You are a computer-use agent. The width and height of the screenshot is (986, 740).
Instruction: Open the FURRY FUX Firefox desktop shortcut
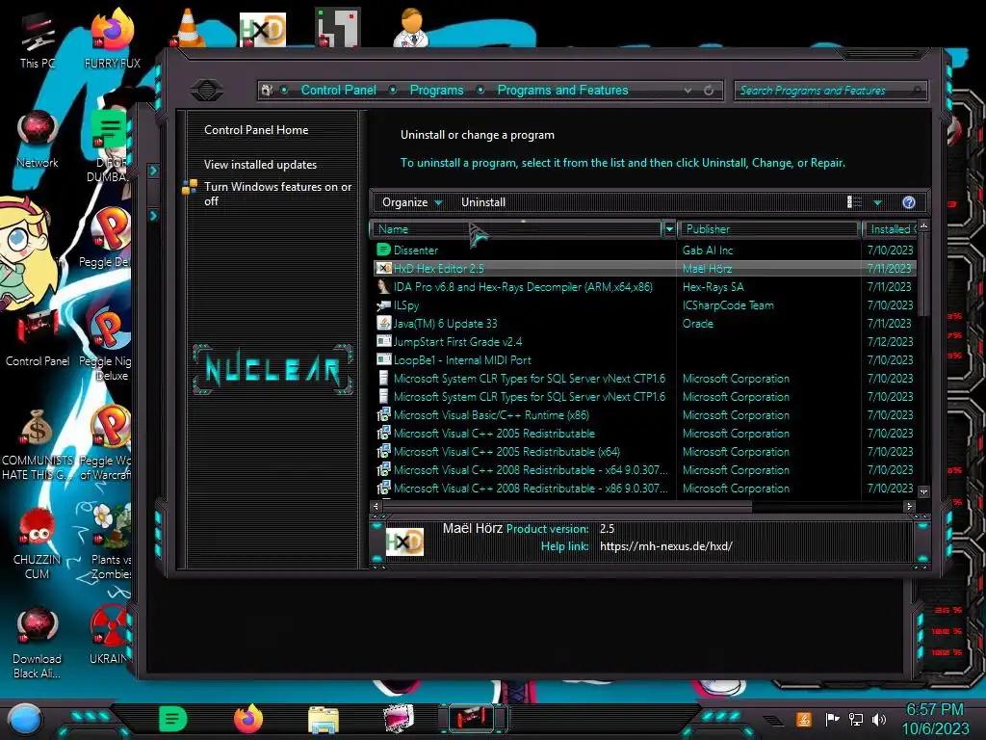point(112,39)
